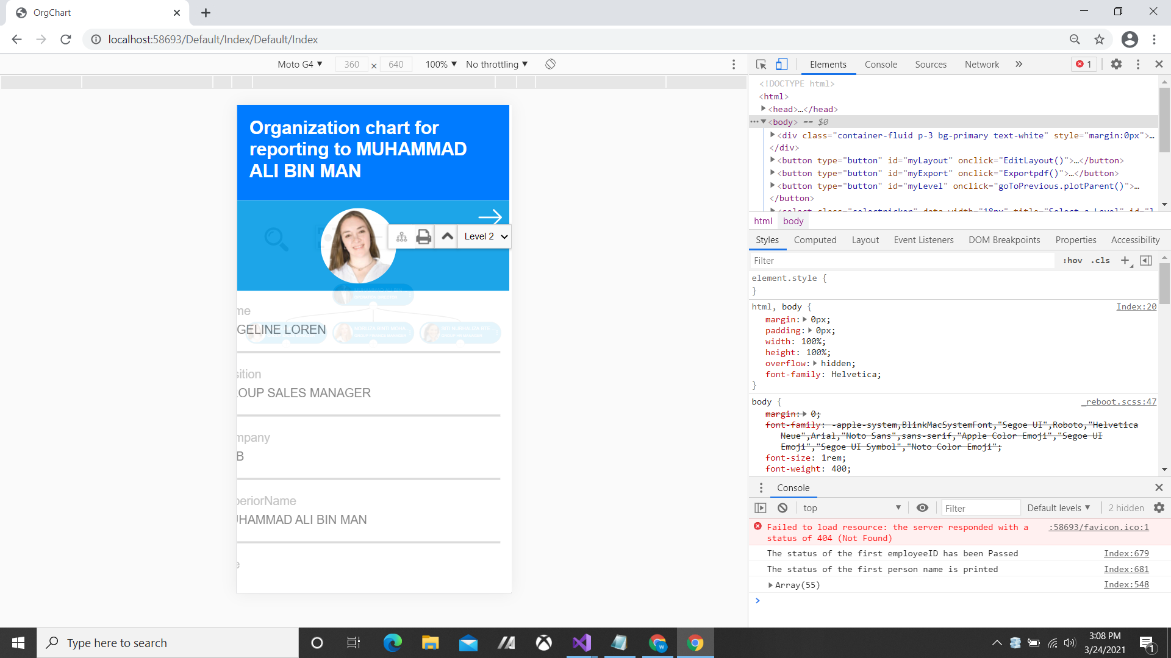This screenshot has height=658, width=1171.
Task: Click the viewport height field 640
Action: pos(396,65)
